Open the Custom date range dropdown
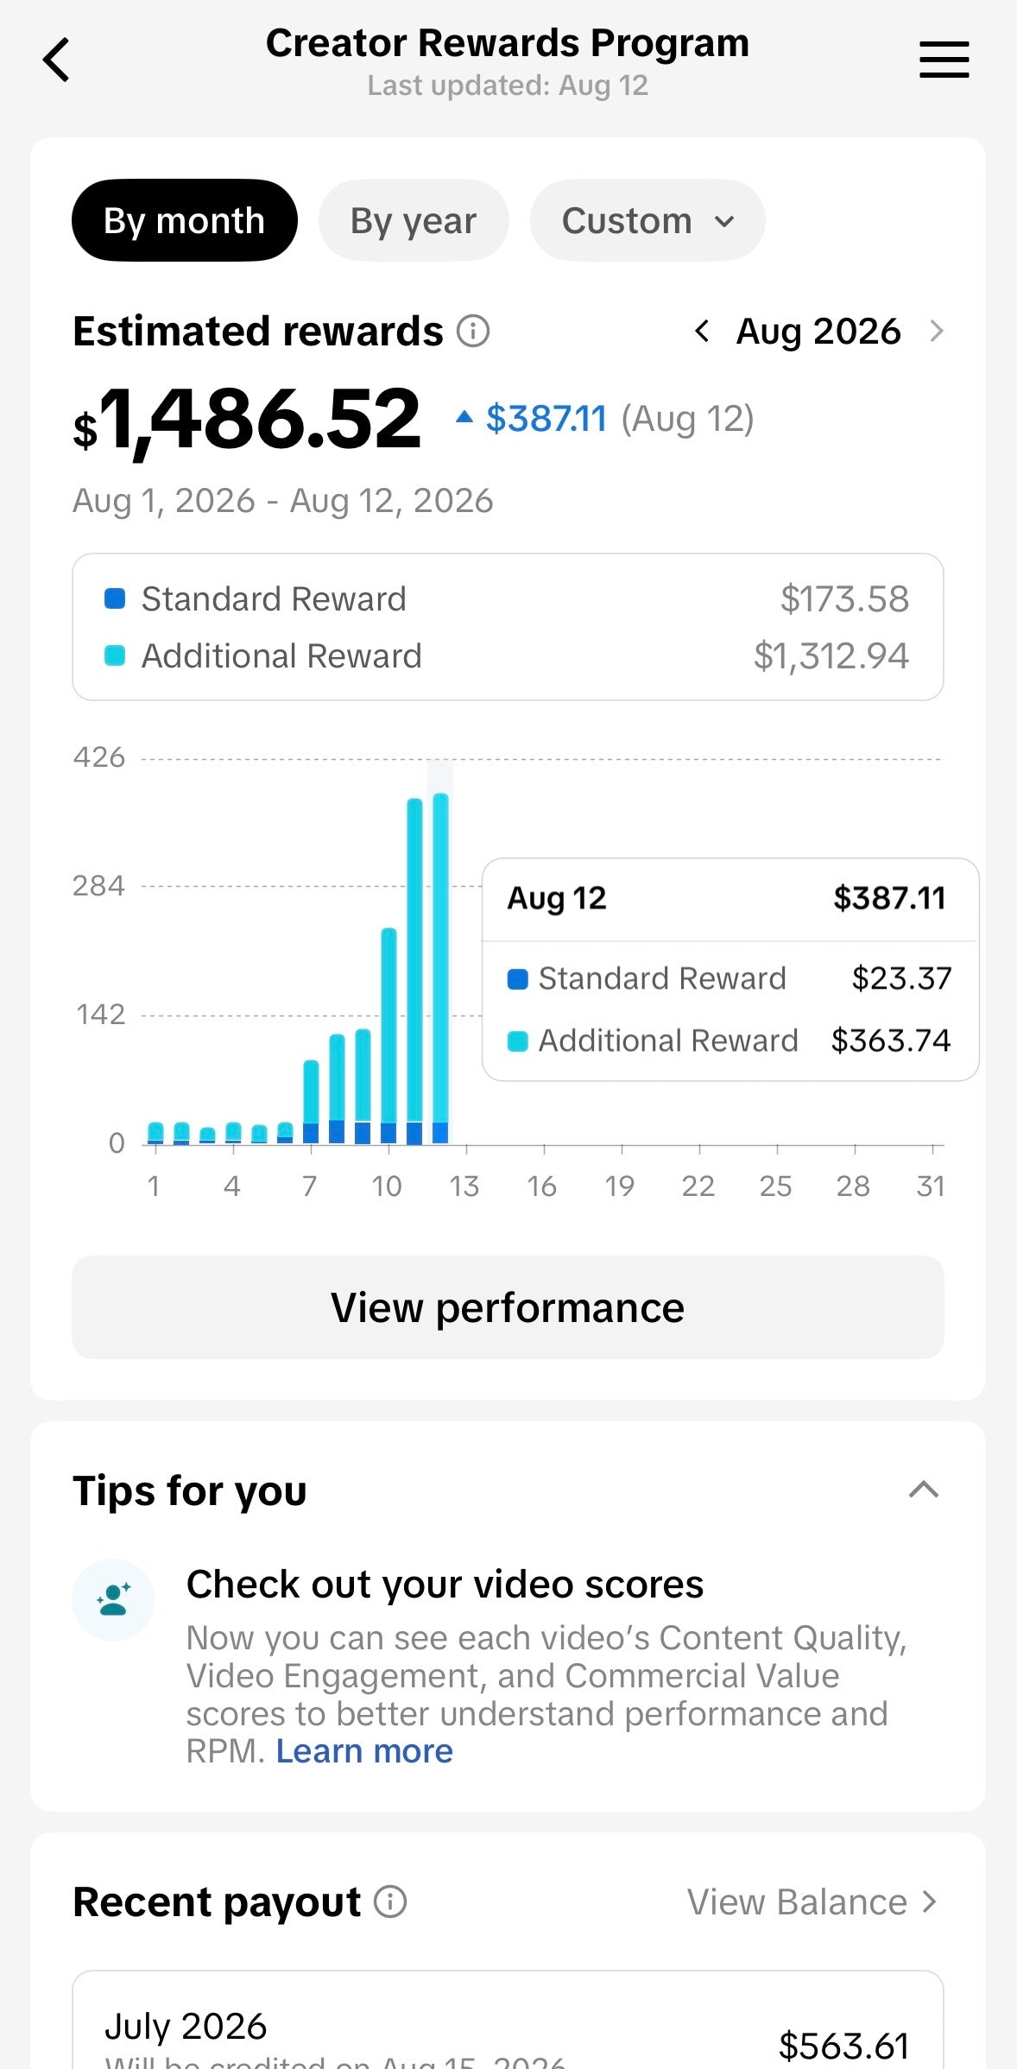The width and height of the screenshot is (1017, 2069). tap(647, 220)
